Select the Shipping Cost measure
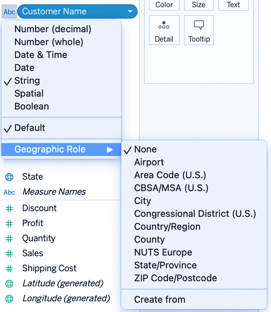Viewport: 271px width, 312px height. coord(49,268)
